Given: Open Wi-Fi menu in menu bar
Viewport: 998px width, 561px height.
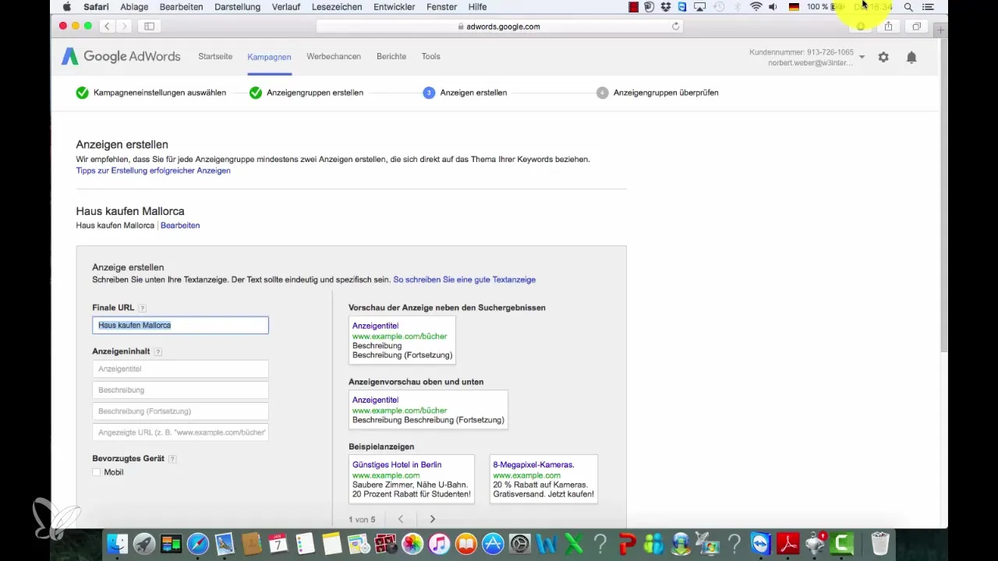Looking at the screenshot, I should [x=756, y=7].
